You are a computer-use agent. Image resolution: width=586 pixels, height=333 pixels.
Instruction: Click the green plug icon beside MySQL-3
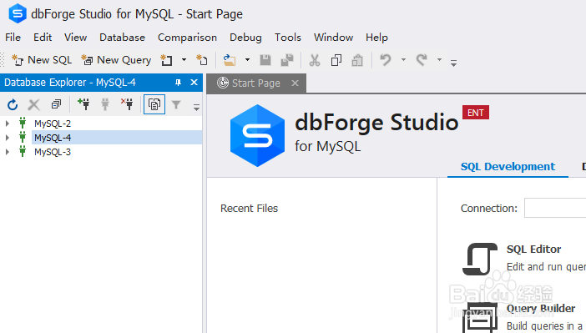[23, 151]
